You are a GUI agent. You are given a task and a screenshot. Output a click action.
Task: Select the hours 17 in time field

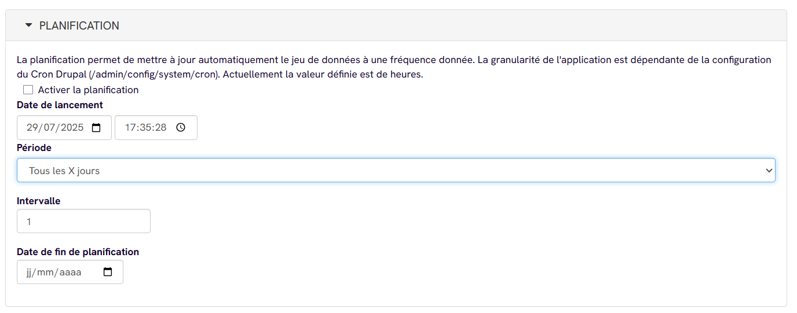(x=130, y=128)
